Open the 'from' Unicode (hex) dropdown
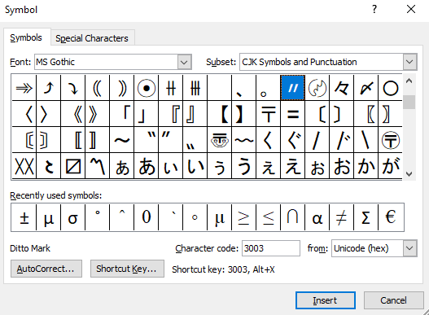Viewport: 429px width, 315px height. 409,248
